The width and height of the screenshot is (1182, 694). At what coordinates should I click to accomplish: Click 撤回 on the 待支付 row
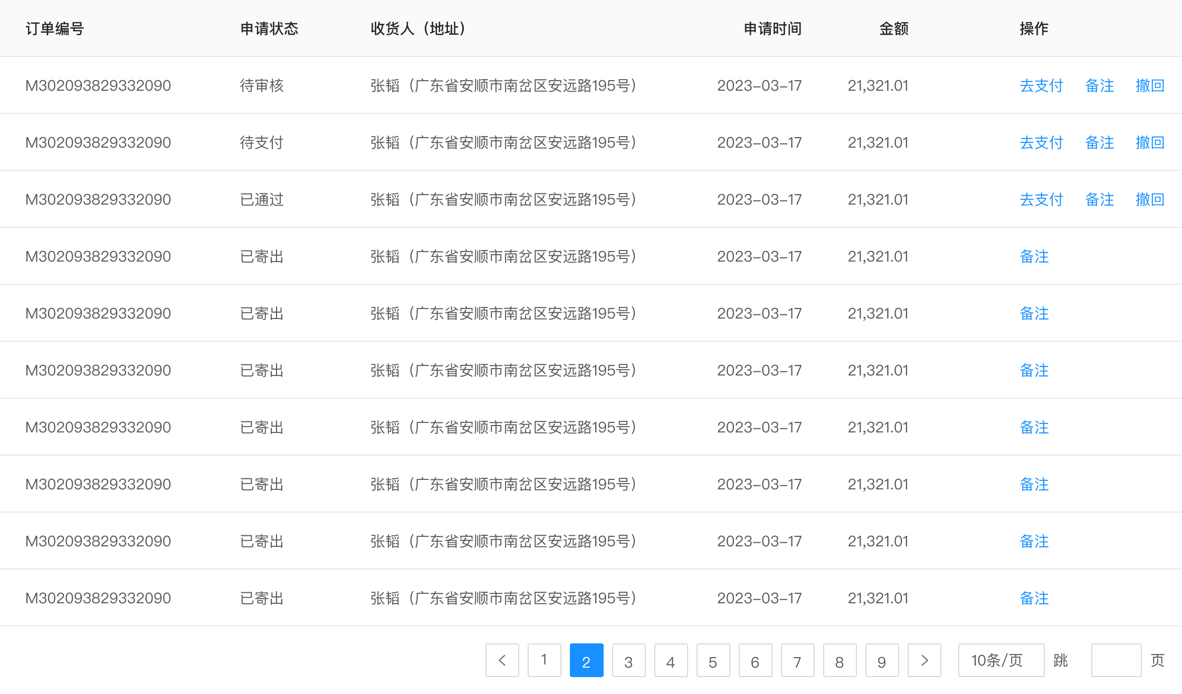click(1150, 142)
